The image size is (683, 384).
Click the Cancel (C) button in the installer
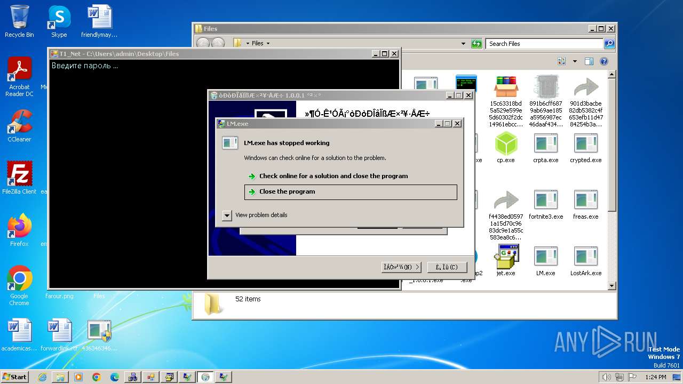447,267
